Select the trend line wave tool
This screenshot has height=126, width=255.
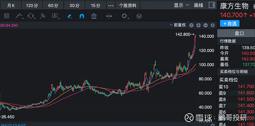point(19,16)
